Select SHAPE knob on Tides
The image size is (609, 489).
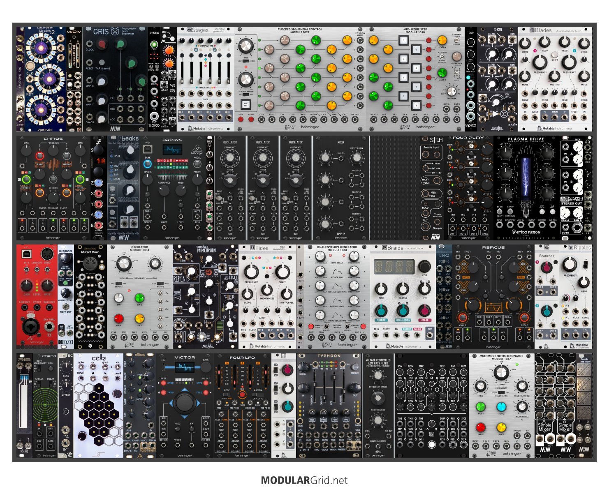pos(283,272)
